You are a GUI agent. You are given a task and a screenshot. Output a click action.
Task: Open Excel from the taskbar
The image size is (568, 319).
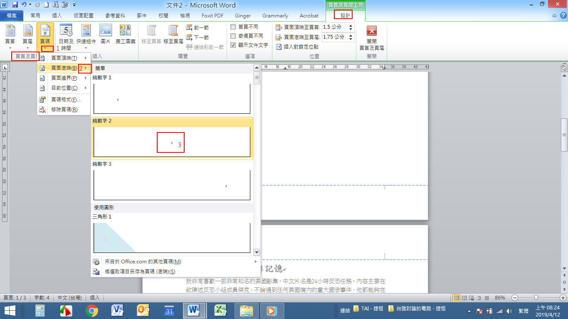click(220, 311)
